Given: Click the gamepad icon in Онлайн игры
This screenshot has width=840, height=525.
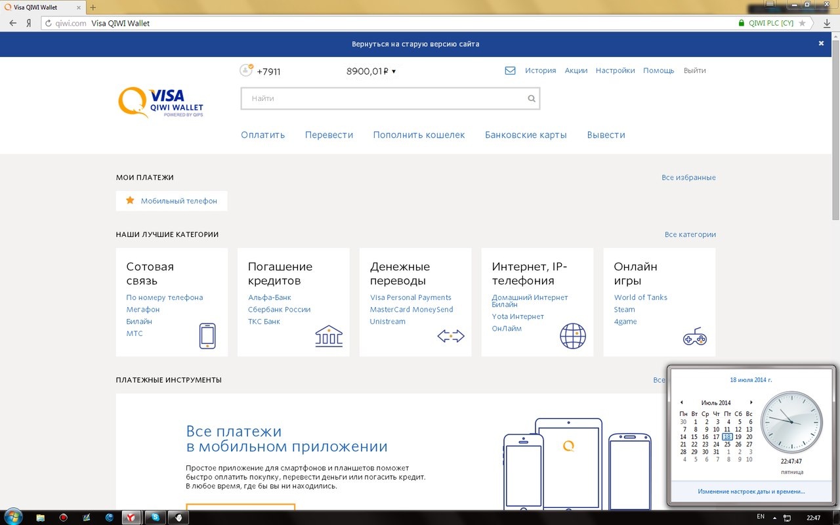Looking at the screenshot, I should pos(694,337).
